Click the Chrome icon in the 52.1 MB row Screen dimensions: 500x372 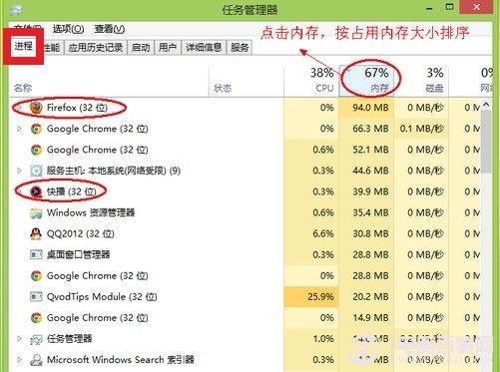tap(36, 150)
